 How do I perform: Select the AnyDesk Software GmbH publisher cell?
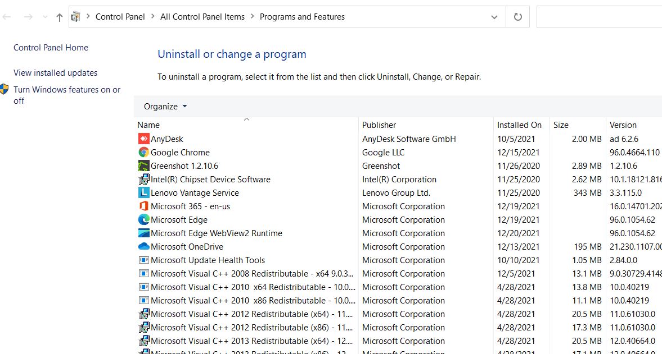[x=409, y=139]
